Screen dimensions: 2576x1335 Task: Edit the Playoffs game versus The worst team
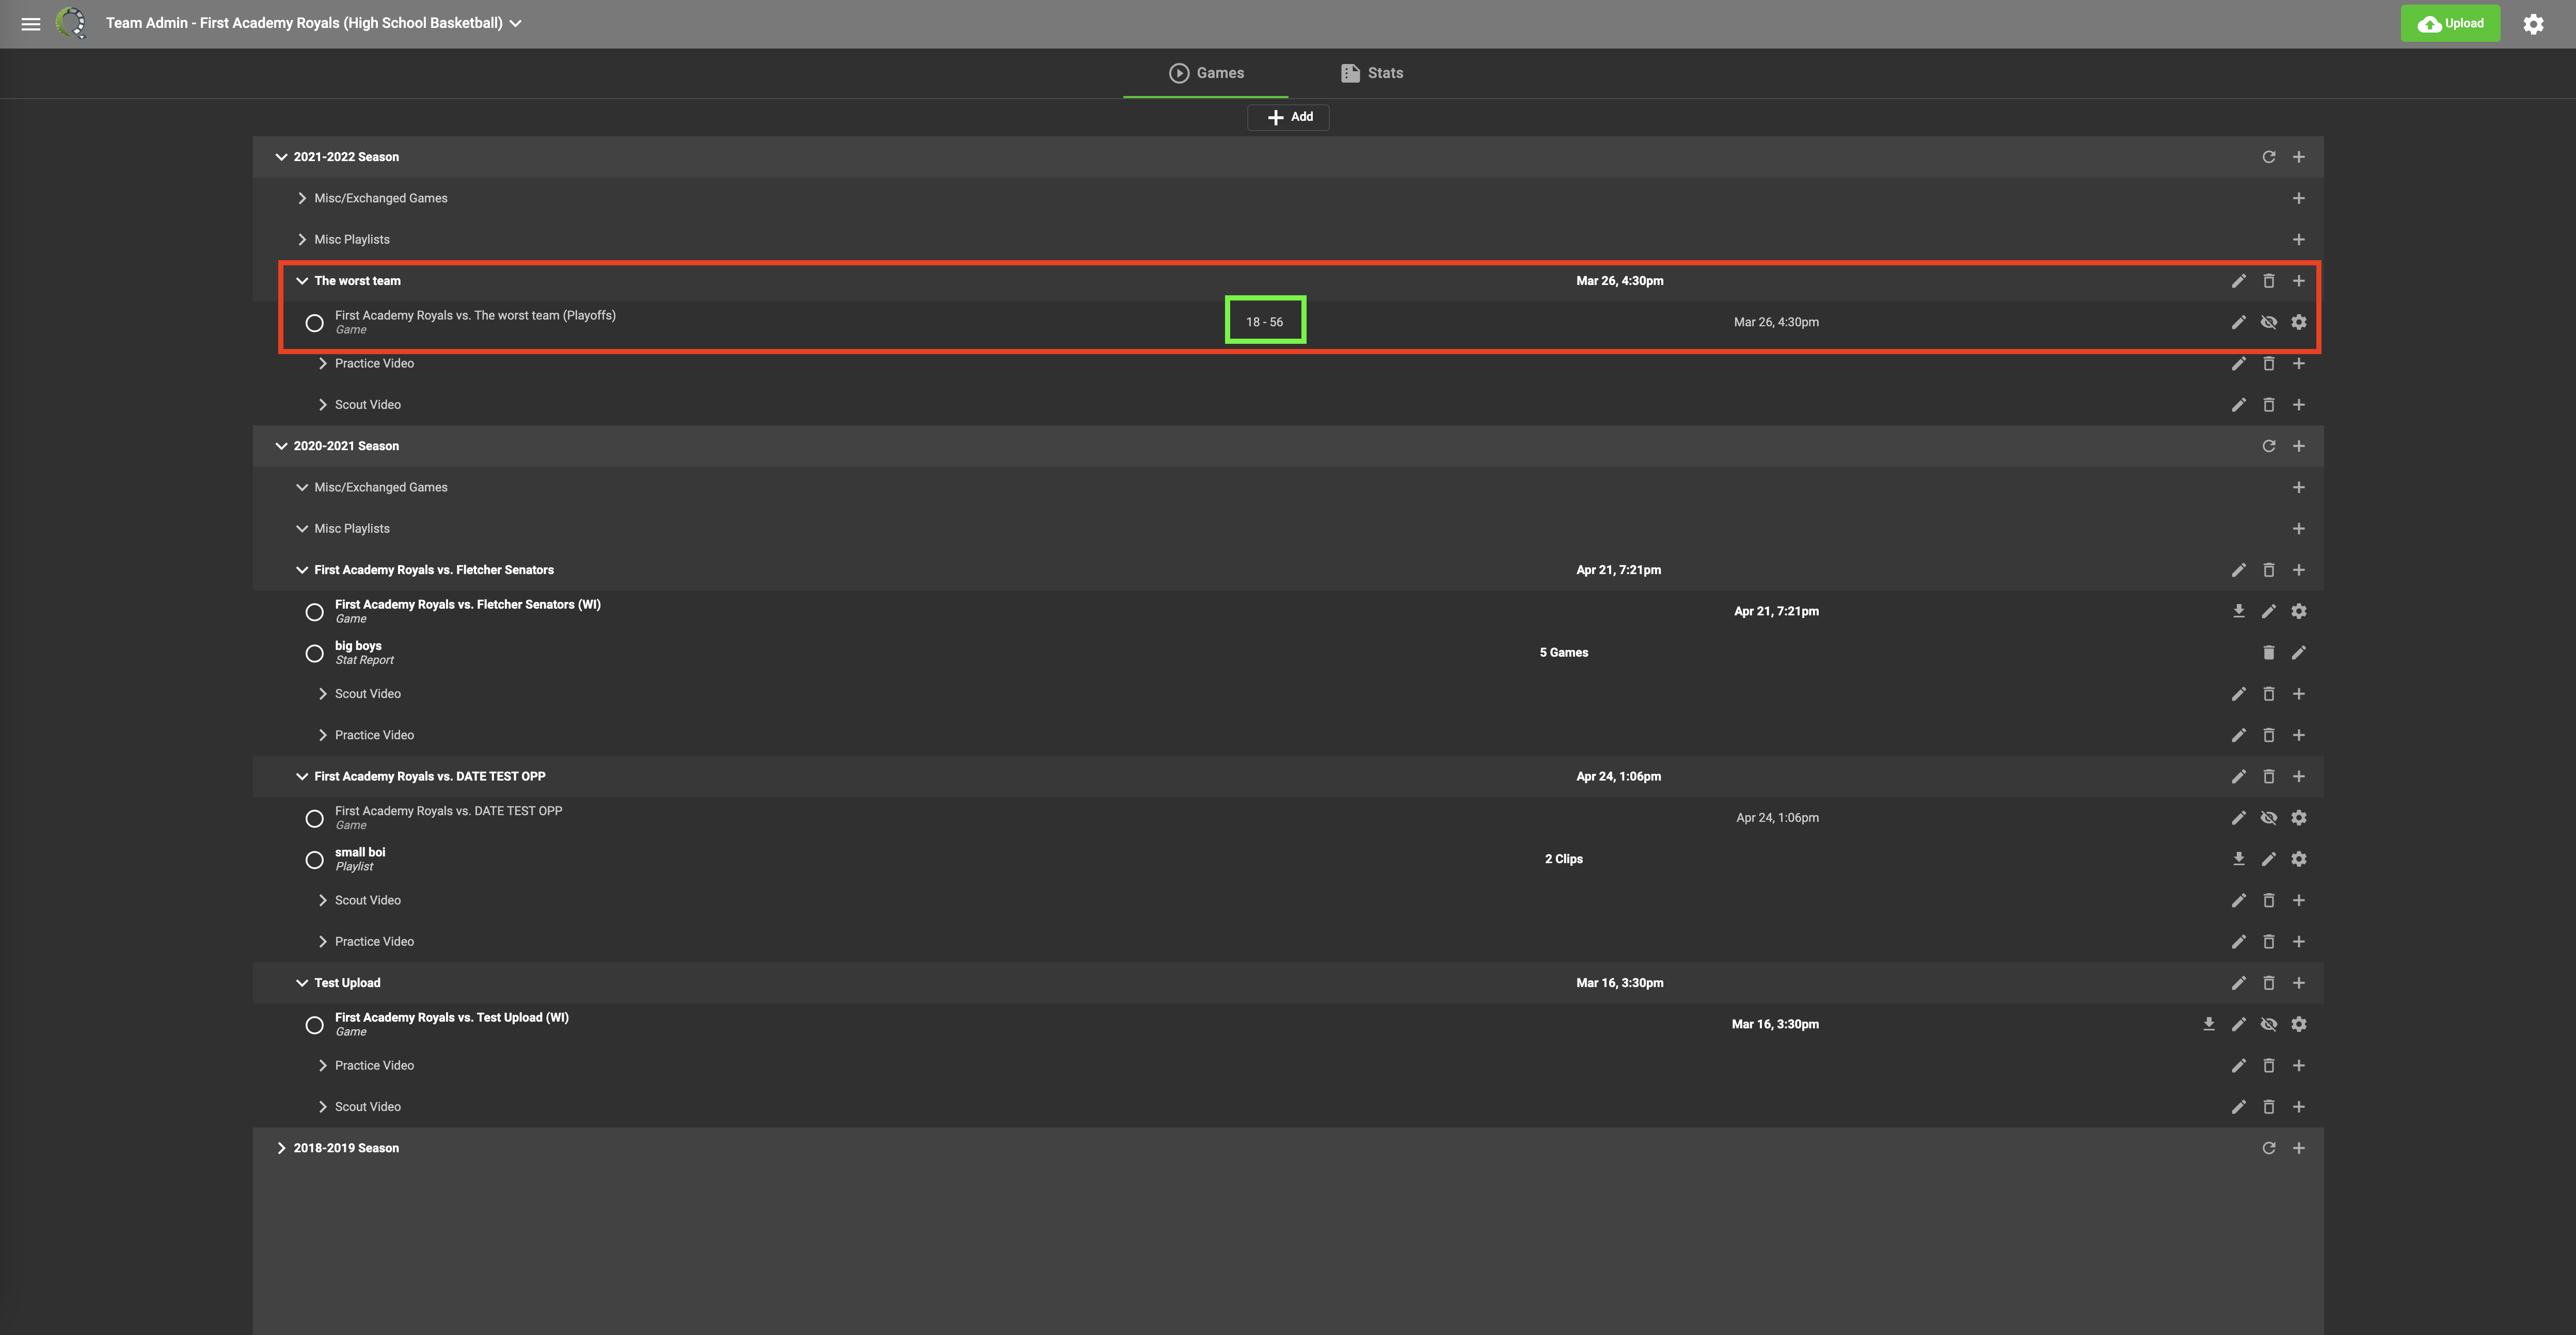pyautogui.click(x=2239, y=322)
